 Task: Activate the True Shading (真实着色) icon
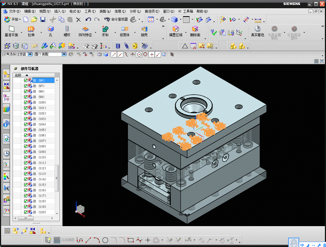pos(258,29)
